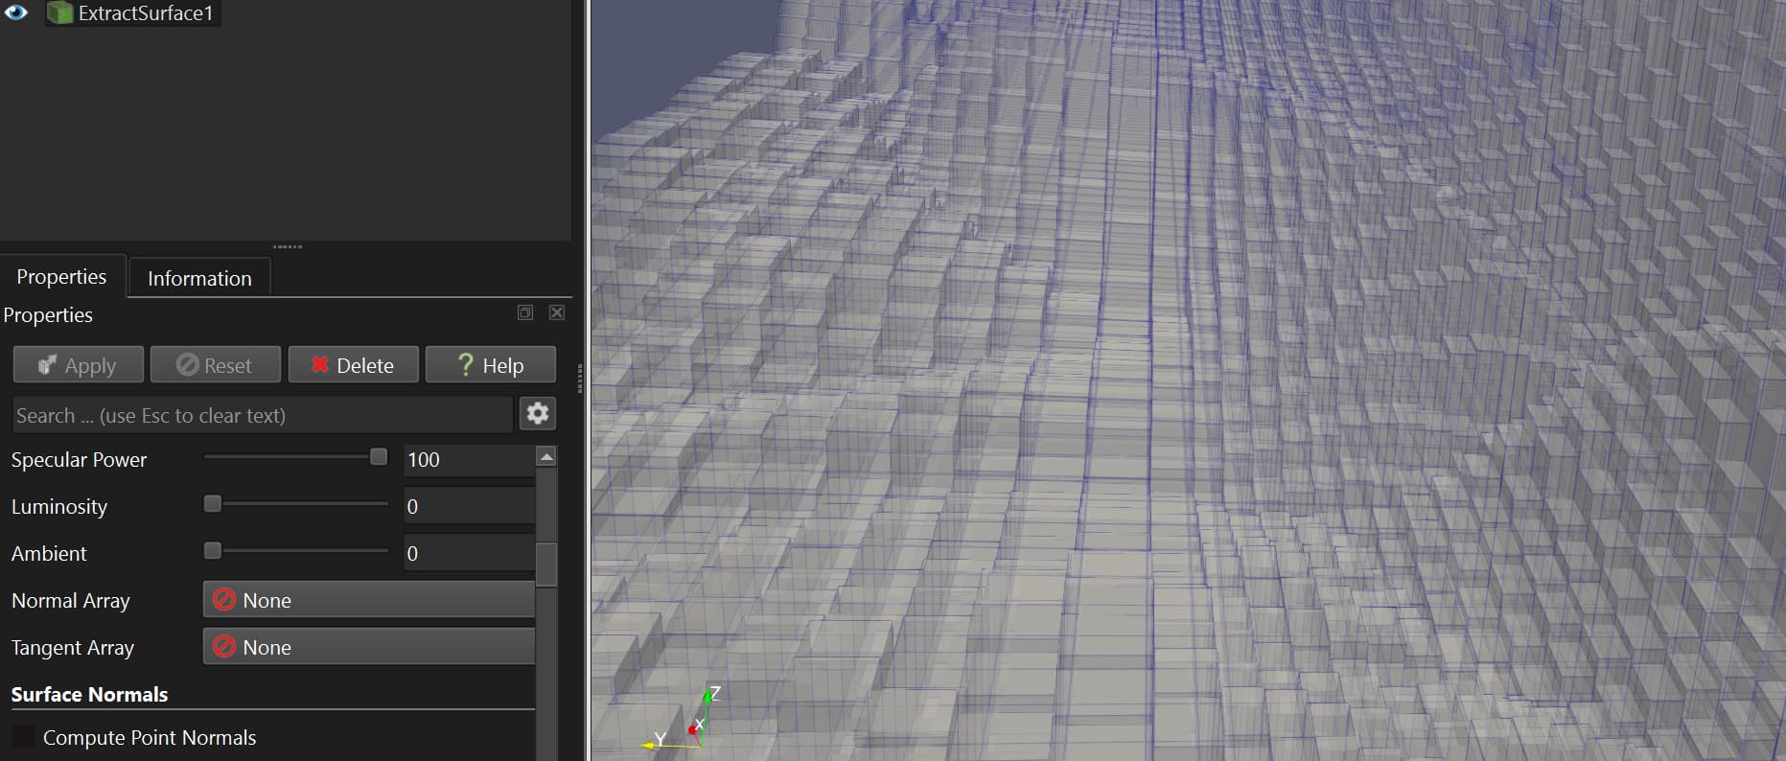Viewport: 1786px width, 761px height.
Task: Click the advanced properties gear icon
Action: click(538, 413)
